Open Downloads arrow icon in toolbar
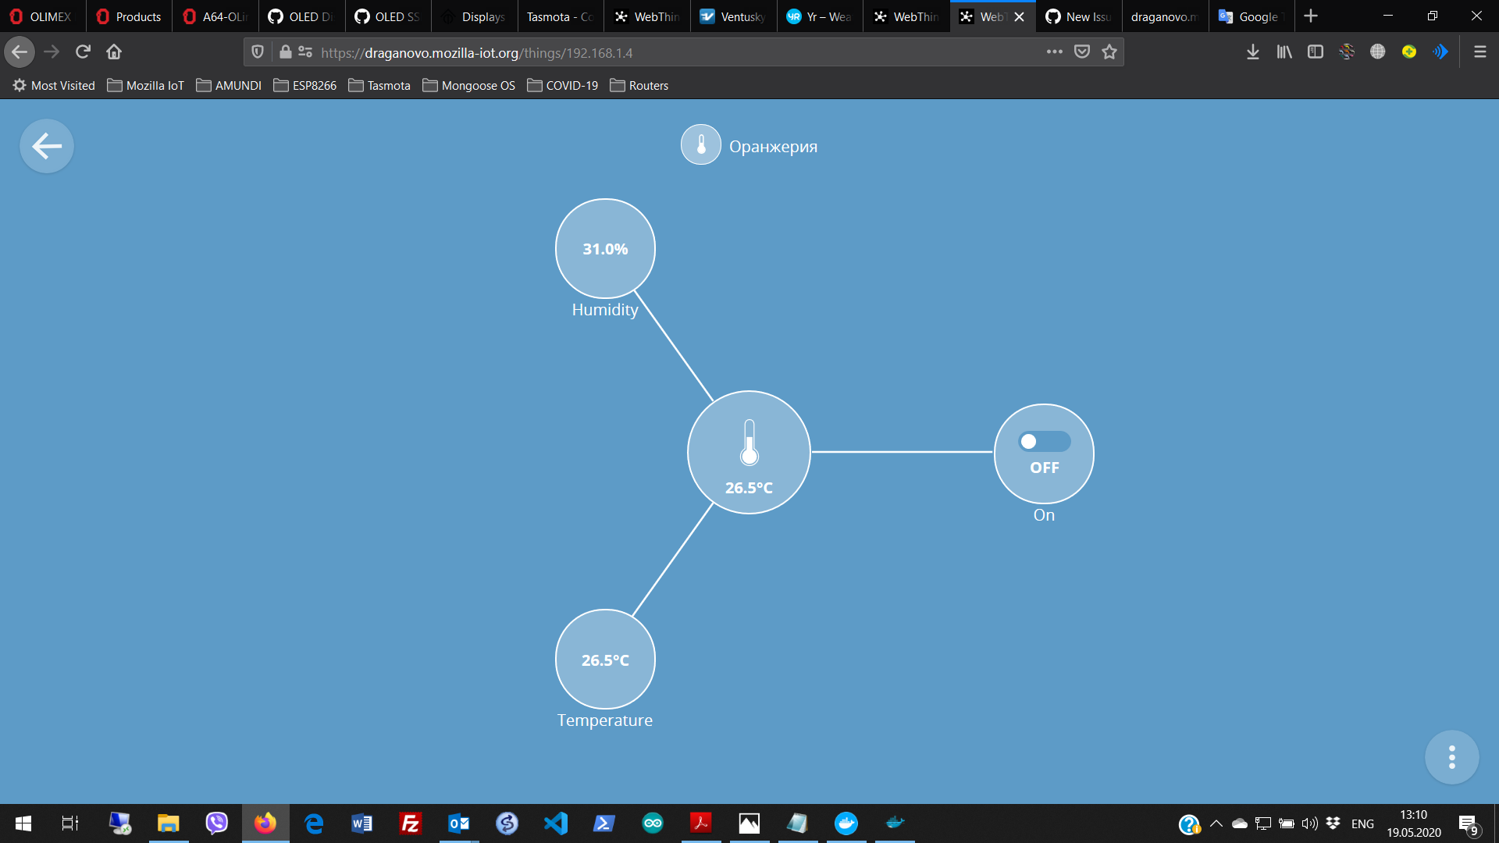The height and width of the screenshot is (843, 1499). coord(1252,52)
